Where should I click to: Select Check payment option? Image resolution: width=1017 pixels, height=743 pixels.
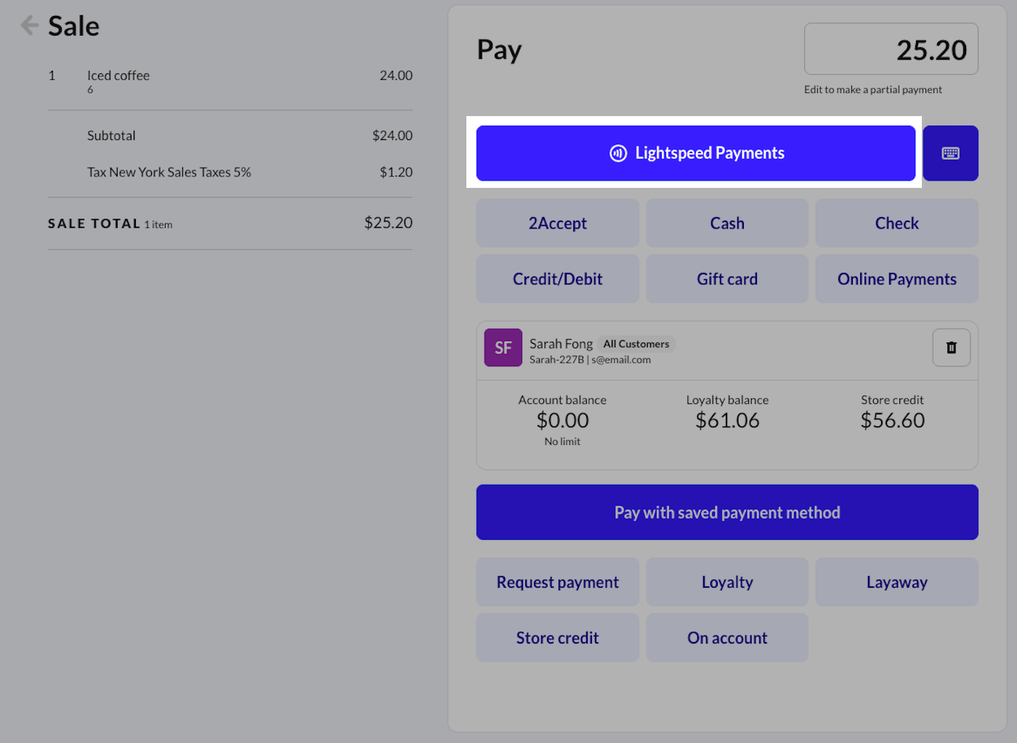point(896,223)
